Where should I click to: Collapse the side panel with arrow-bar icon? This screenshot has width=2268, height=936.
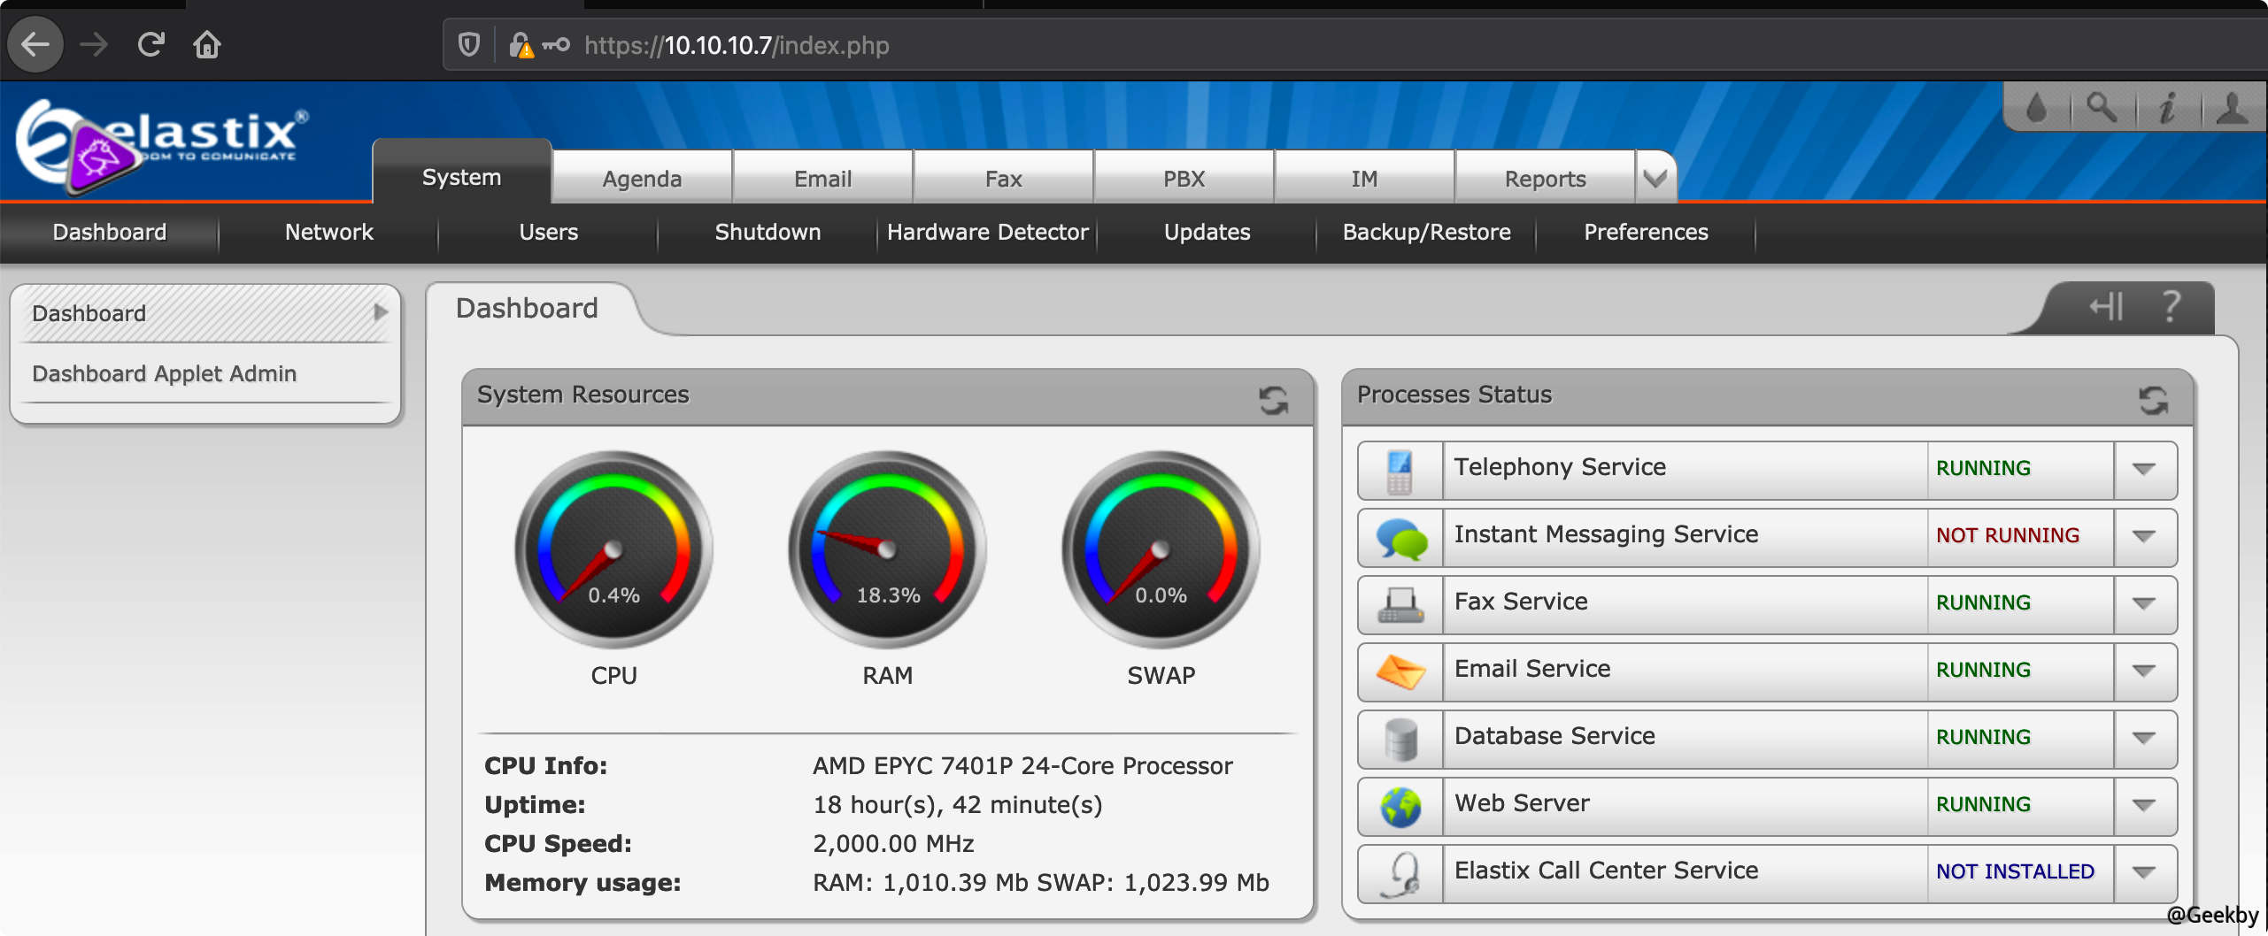[2106, 307]
